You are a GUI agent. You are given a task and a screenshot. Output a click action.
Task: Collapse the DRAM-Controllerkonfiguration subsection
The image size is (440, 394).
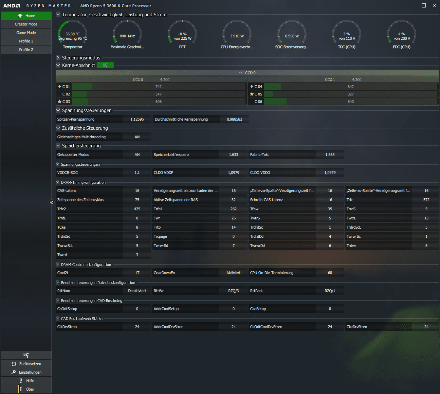[58, 265]
